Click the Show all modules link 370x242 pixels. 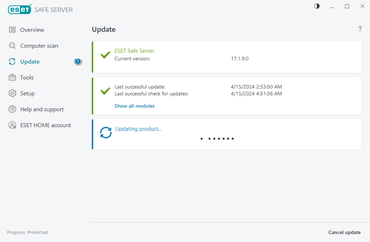(134, 105)
